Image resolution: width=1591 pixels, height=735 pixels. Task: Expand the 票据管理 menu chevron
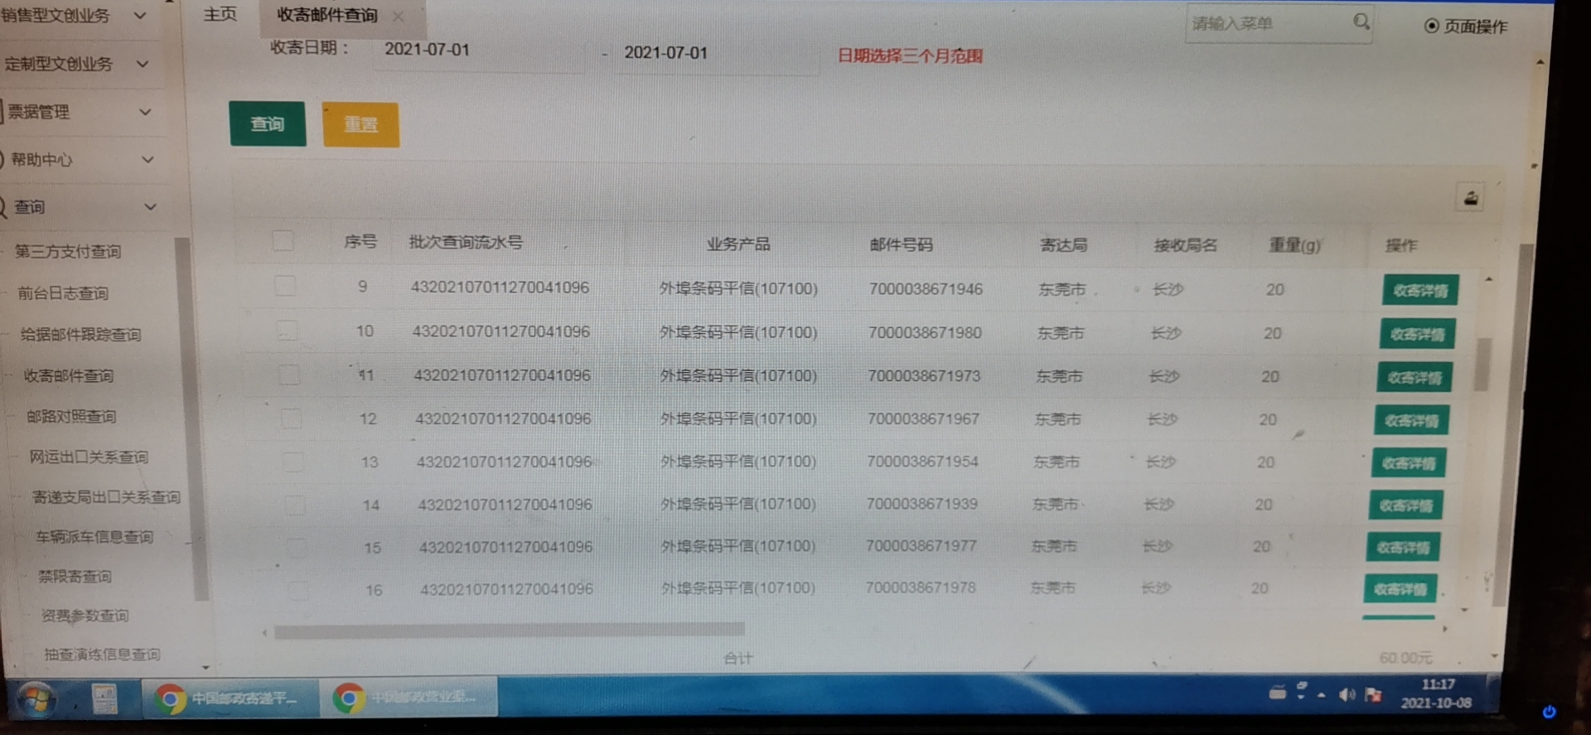145,111
